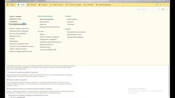Open Переводы к другому работодателю
This screenshot has width=175, height=98.
[x=50, y=42]
